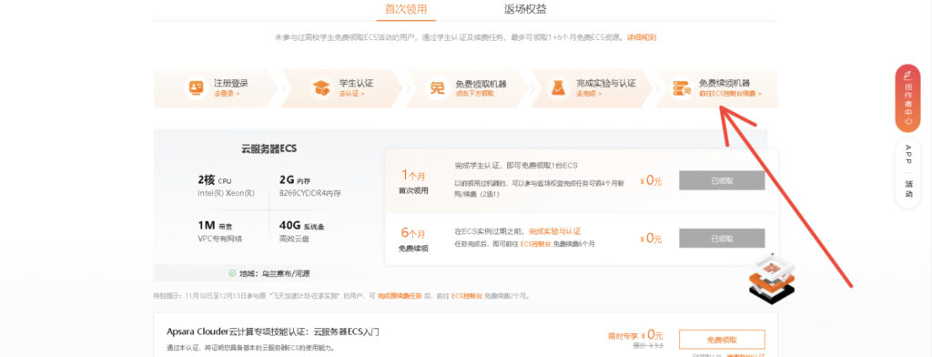Viewport: 932px width, 357px height.
Task: Click the floating stacked cube icon
Action: pyautogui.click(x=772, y=279)
